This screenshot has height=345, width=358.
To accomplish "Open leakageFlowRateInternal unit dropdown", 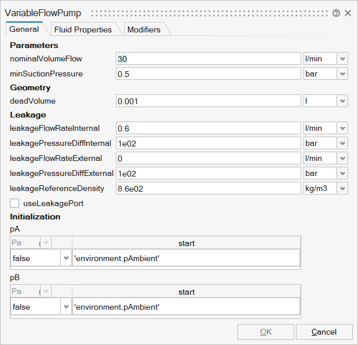I will 342,128.
